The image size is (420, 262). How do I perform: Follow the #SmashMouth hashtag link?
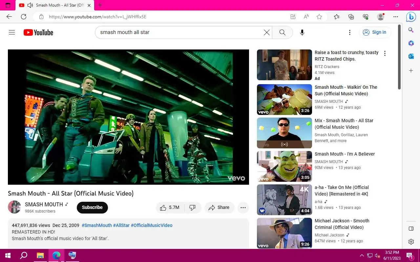(97, 225)
